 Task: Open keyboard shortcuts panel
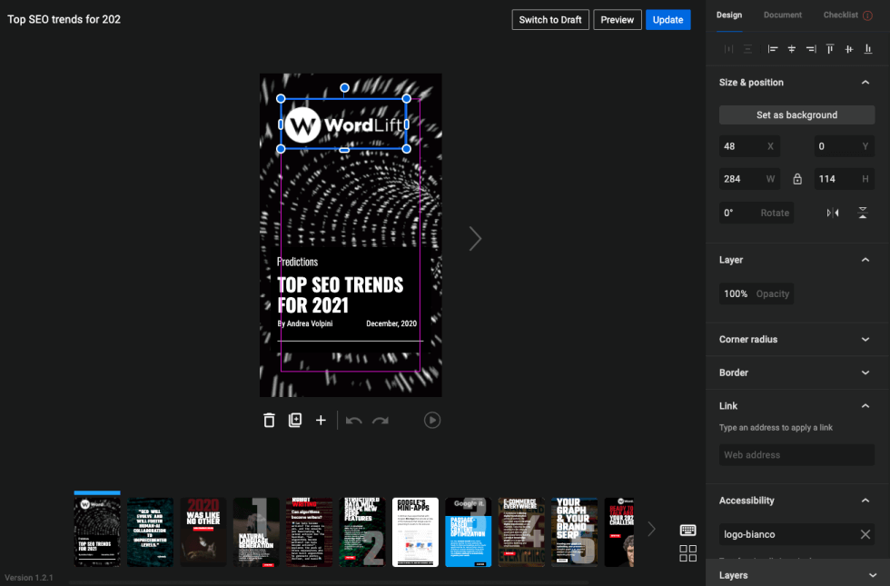click(x=688, y=530)
